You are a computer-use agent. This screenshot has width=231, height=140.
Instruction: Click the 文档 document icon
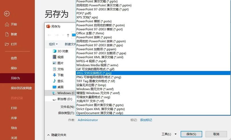click(54, 69)
